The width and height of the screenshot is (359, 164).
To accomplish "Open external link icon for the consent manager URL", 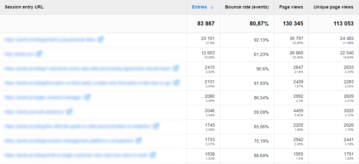I will [x=87, y=97].
